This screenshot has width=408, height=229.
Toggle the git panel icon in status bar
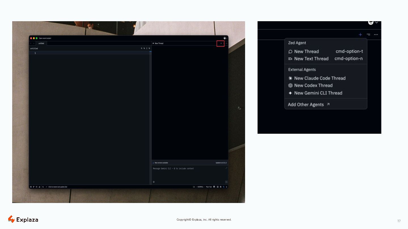33,187
